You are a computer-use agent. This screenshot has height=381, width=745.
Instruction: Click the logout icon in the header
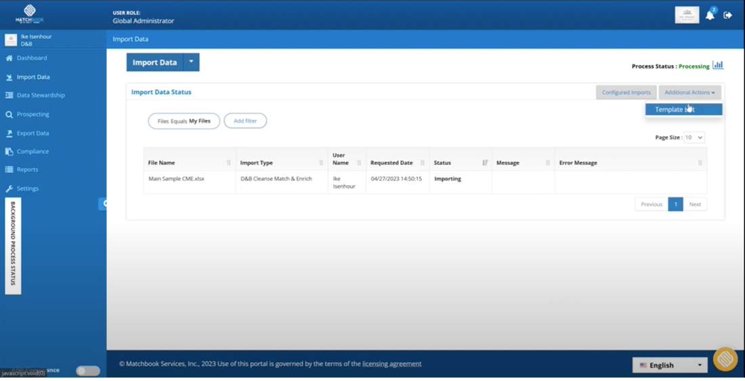[727, 15]
